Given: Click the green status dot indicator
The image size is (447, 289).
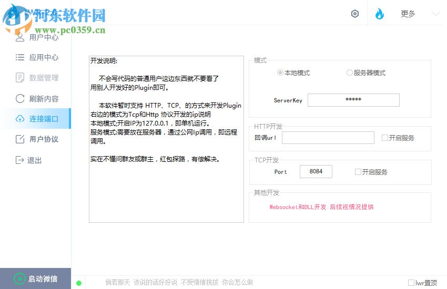Looking at the screenshot, I should (79, 283).
